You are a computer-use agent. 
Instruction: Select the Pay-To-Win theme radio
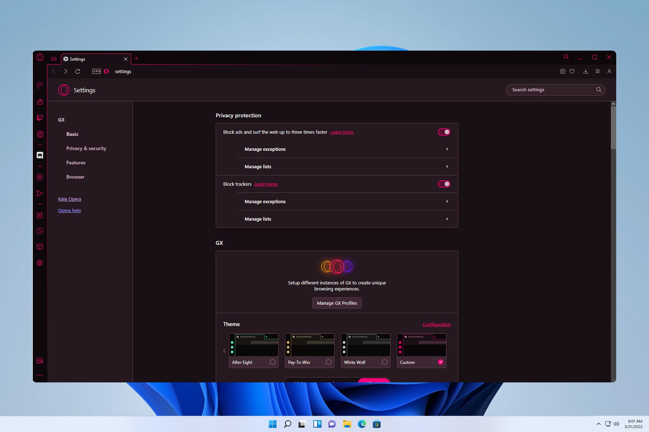point(329,362)
